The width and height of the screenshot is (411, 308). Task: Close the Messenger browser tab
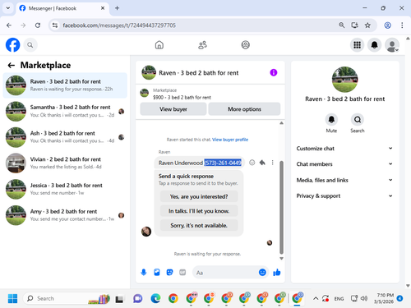[x=103, y=8]
